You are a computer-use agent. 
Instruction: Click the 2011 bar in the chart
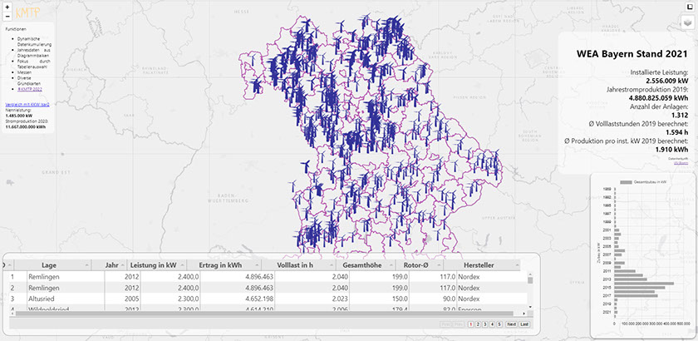[x=625, y=271]
